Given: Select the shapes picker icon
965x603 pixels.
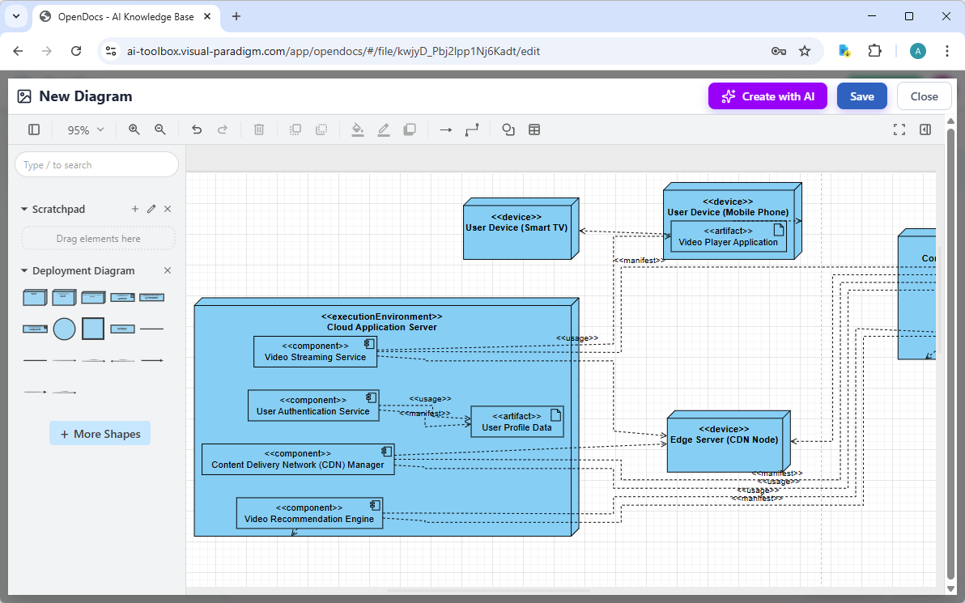Looking at the screenshot, I should [x=508, y=130].
